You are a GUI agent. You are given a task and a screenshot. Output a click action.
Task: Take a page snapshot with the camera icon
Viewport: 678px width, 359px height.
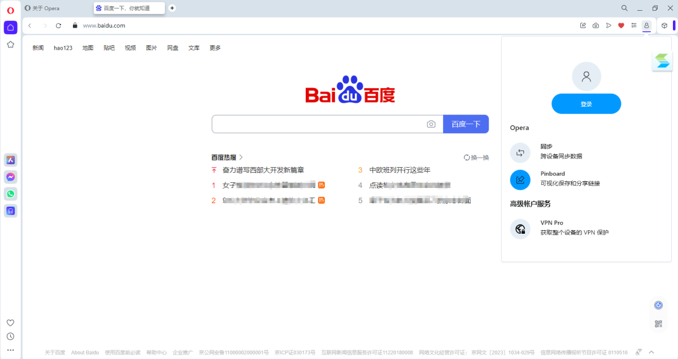click(595, 25)
